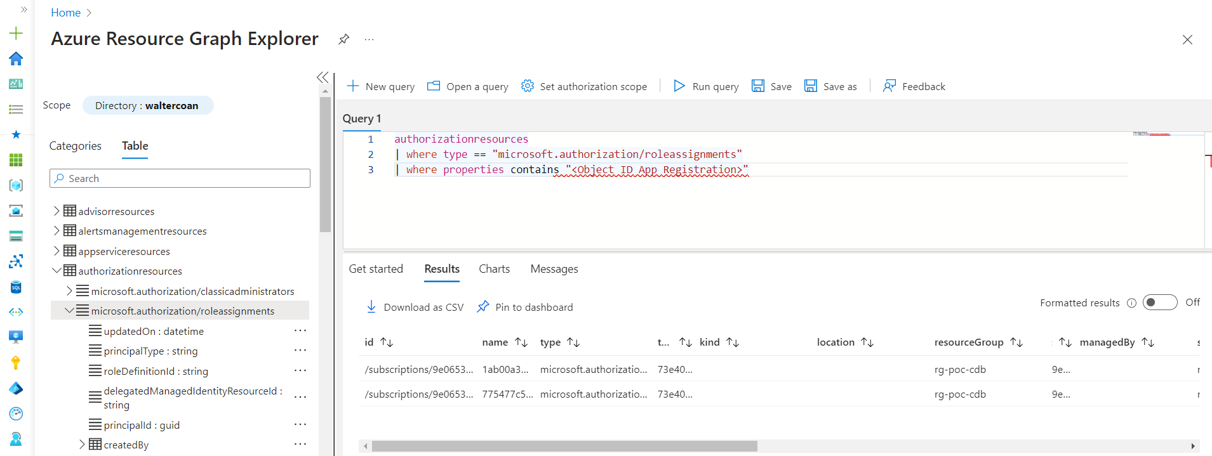Screen dimensions: 1212x456
Task: Switch to the Results tab
Action: pos(442,269)
